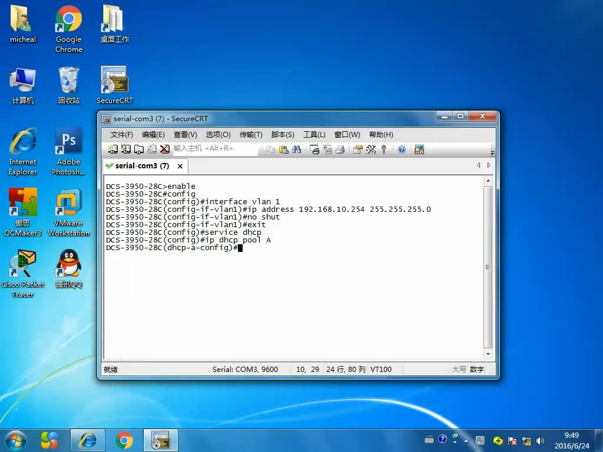The image size is (603, 452).
Task: Open the 脚本(S) menu
Action: click(x=283, y=135)
